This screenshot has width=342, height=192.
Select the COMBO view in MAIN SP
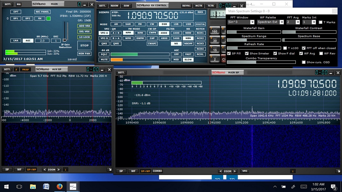[157, 171]
